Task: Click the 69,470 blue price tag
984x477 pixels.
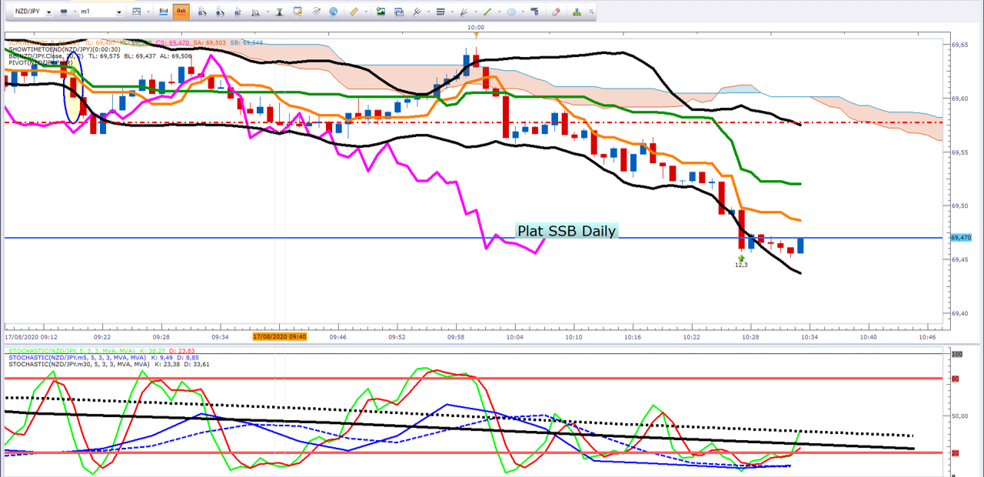Action: 962,238
